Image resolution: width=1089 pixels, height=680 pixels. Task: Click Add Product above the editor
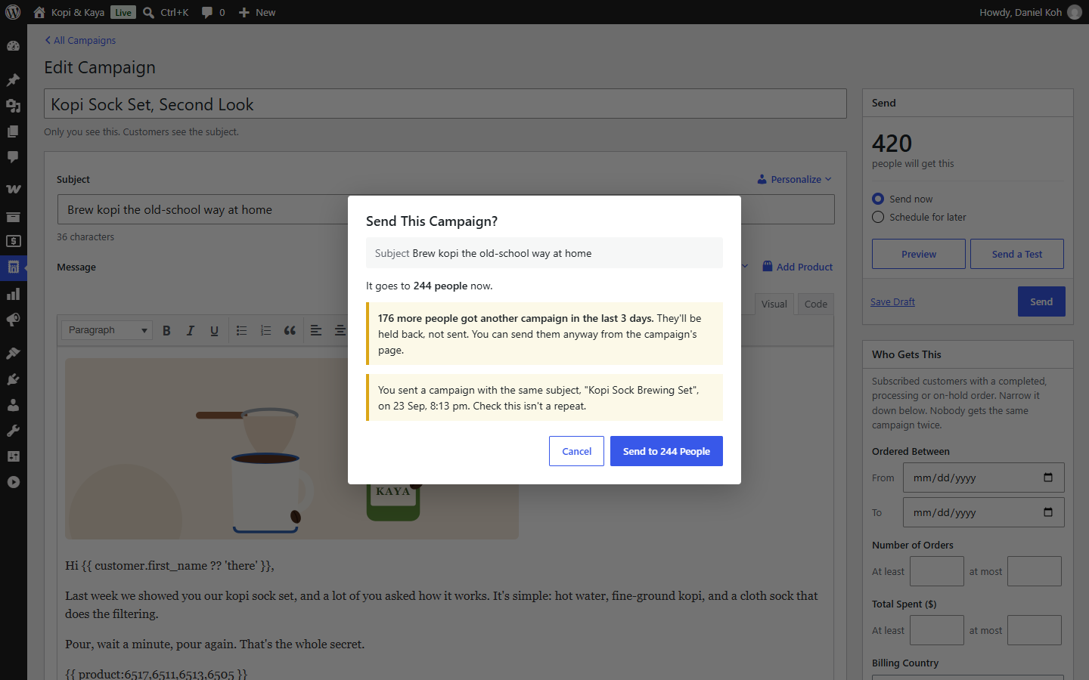798,267
